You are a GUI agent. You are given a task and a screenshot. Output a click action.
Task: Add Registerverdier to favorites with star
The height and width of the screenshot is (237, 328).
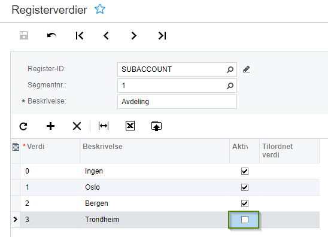(100, 10)
